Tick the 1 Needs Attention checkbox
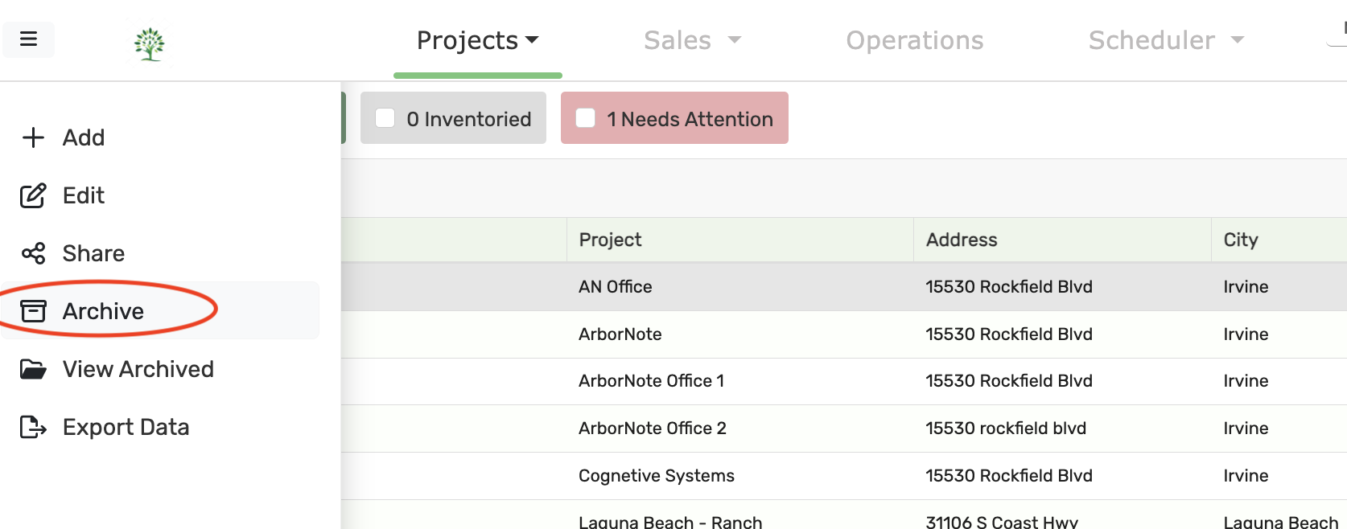Screen dimensions: 1347x529 (x=586, y=118)
